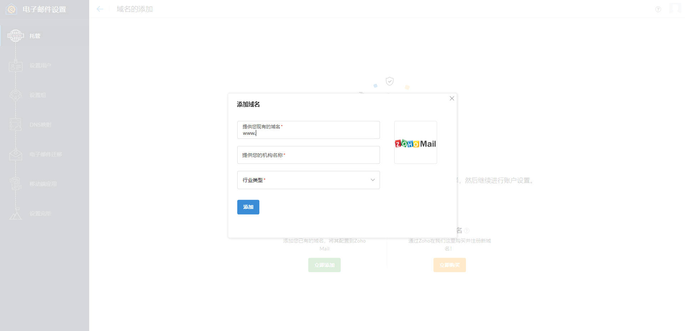The image size is (685, 331).
Task: Click the 域名的添加 header title
Action: coord(134,9)
